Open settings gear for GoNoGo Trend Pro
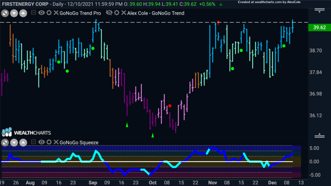The image size is (331, 186). click(49, 13)
